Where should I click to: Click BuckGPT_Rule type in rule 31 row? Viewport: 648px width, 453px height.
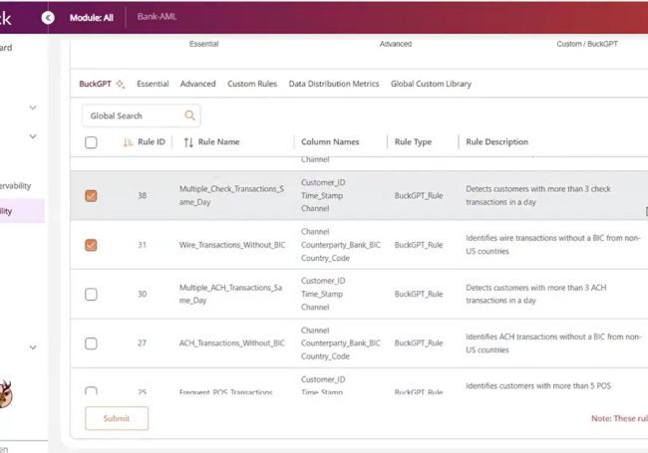coord(419,245)
